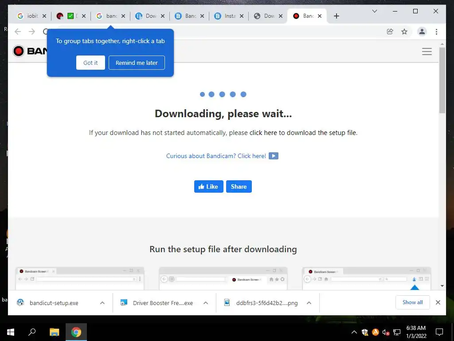
Task: Expand options for bandicut-setup.exe download
Action: click(102, 303)
